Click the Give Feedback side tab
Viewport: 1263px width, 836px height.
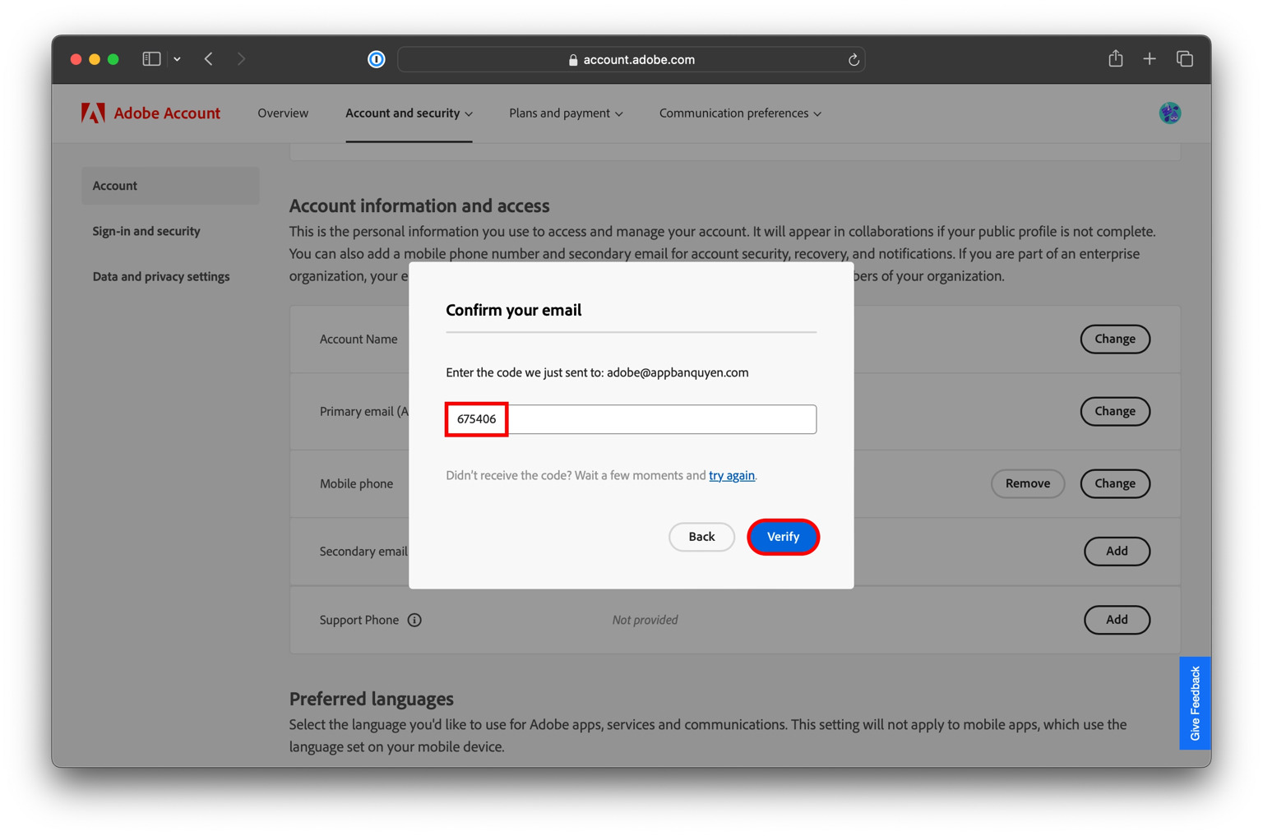[x=1195, y=703]
